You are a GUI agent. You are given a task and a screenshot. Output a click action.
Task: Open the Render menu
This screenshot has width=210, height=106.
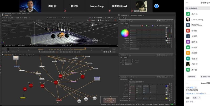(19, 13)
